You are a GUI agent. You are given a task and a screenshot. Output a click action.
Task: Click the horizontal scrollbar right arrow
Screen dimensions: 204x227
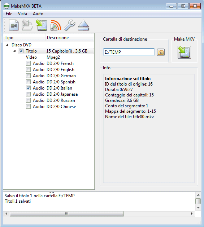pyautogui.click(x=192, y=214)
